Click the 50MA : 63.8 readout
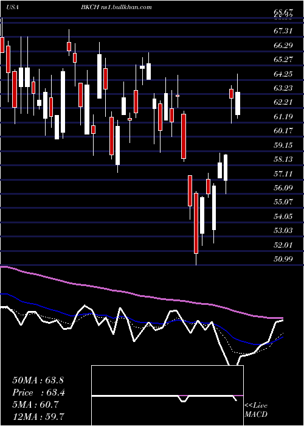Viewport: 304px width, 426px height. [x=38, y=380]
